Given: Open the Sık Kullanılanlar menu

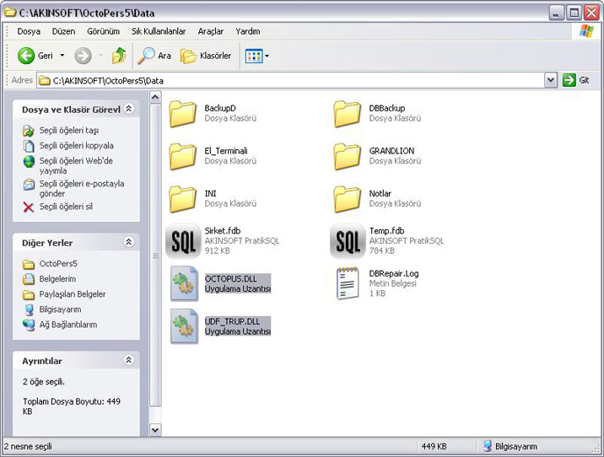Looking at the screenshot, I should click(x=159, y=31).
